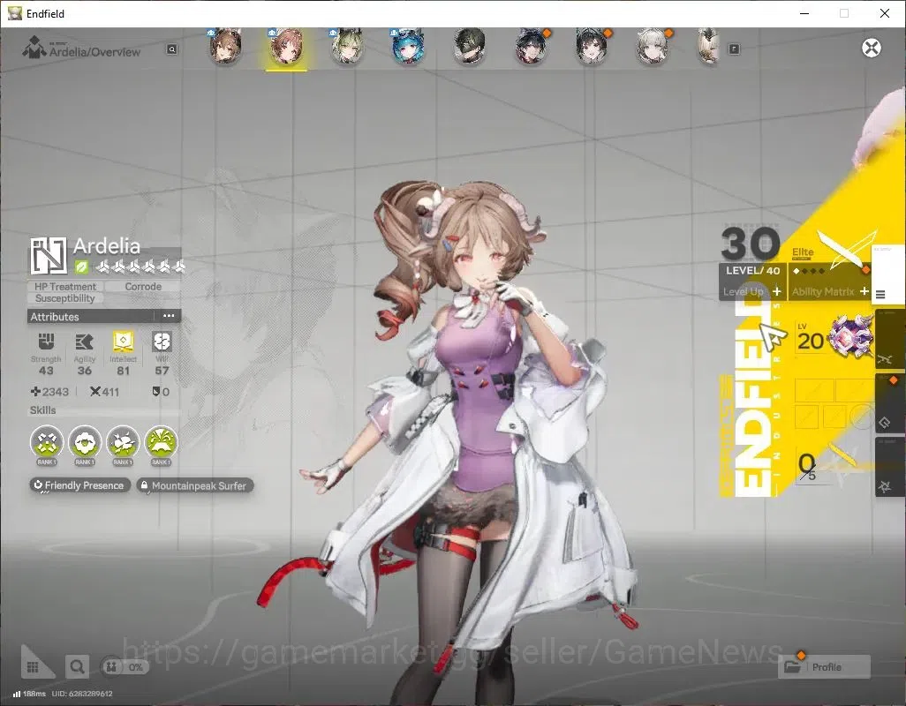Open the first skill icon under Skills
Image resolution: width=906 pixels, height=706 pixels.
click(x=47, y=443)
